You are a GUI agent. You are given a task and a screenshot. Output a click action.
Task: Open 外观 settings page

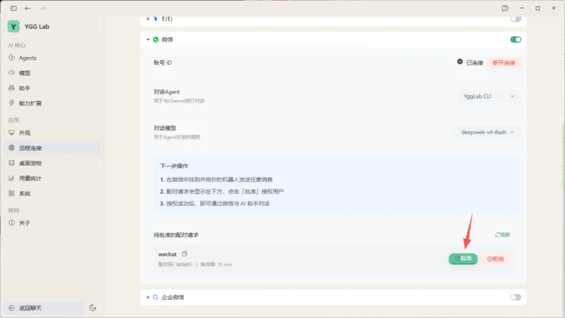(x=52, y=133)
